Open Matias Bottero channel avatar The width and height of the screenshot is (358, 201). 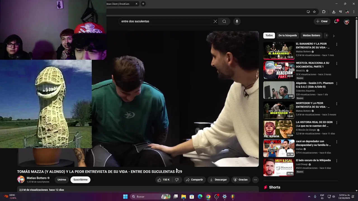pyautogui.click(x=21, y=180)
